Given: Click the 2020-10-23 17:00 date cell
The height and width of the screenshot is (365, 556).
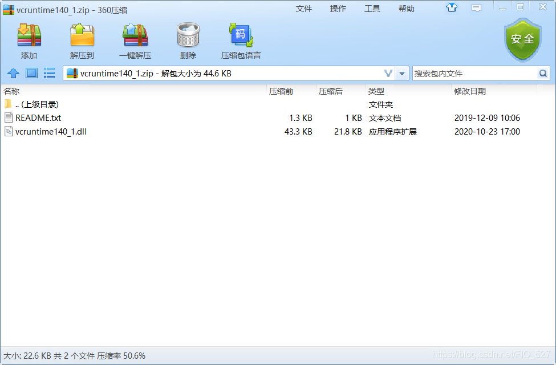Looking at the screenshot, I should pos(487,132).
